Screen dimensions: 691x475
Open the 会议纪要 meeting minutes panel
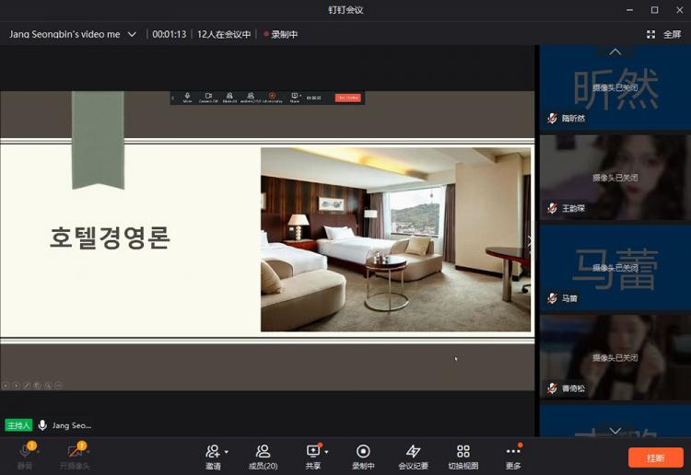coord(413,451)
